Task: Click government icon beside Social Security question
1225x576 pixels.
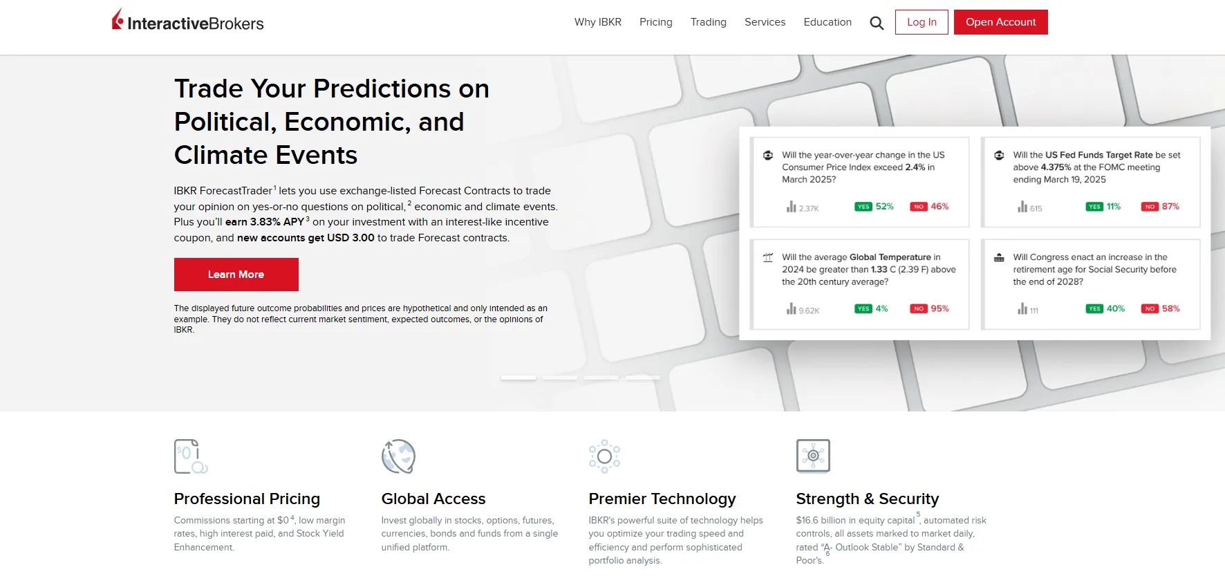Action: pos(999,257)
